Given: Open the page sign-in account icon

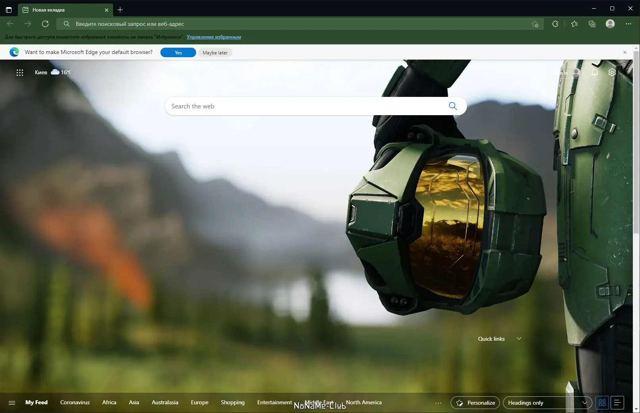Looking at the screenshot, I should click(x=576, y=73).
